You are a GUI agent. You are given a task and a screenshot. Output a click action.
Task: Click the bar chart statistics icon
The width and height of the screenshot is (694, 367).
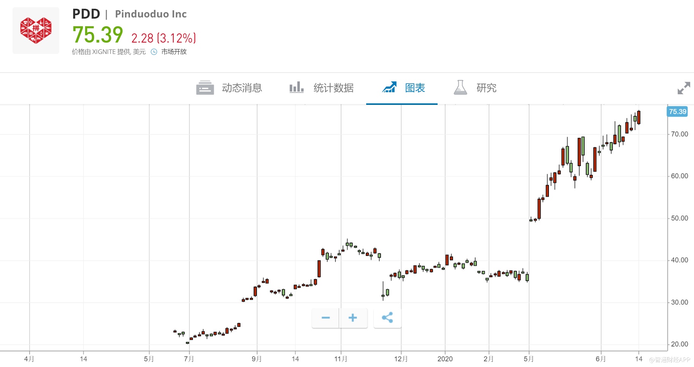[296, 87]
